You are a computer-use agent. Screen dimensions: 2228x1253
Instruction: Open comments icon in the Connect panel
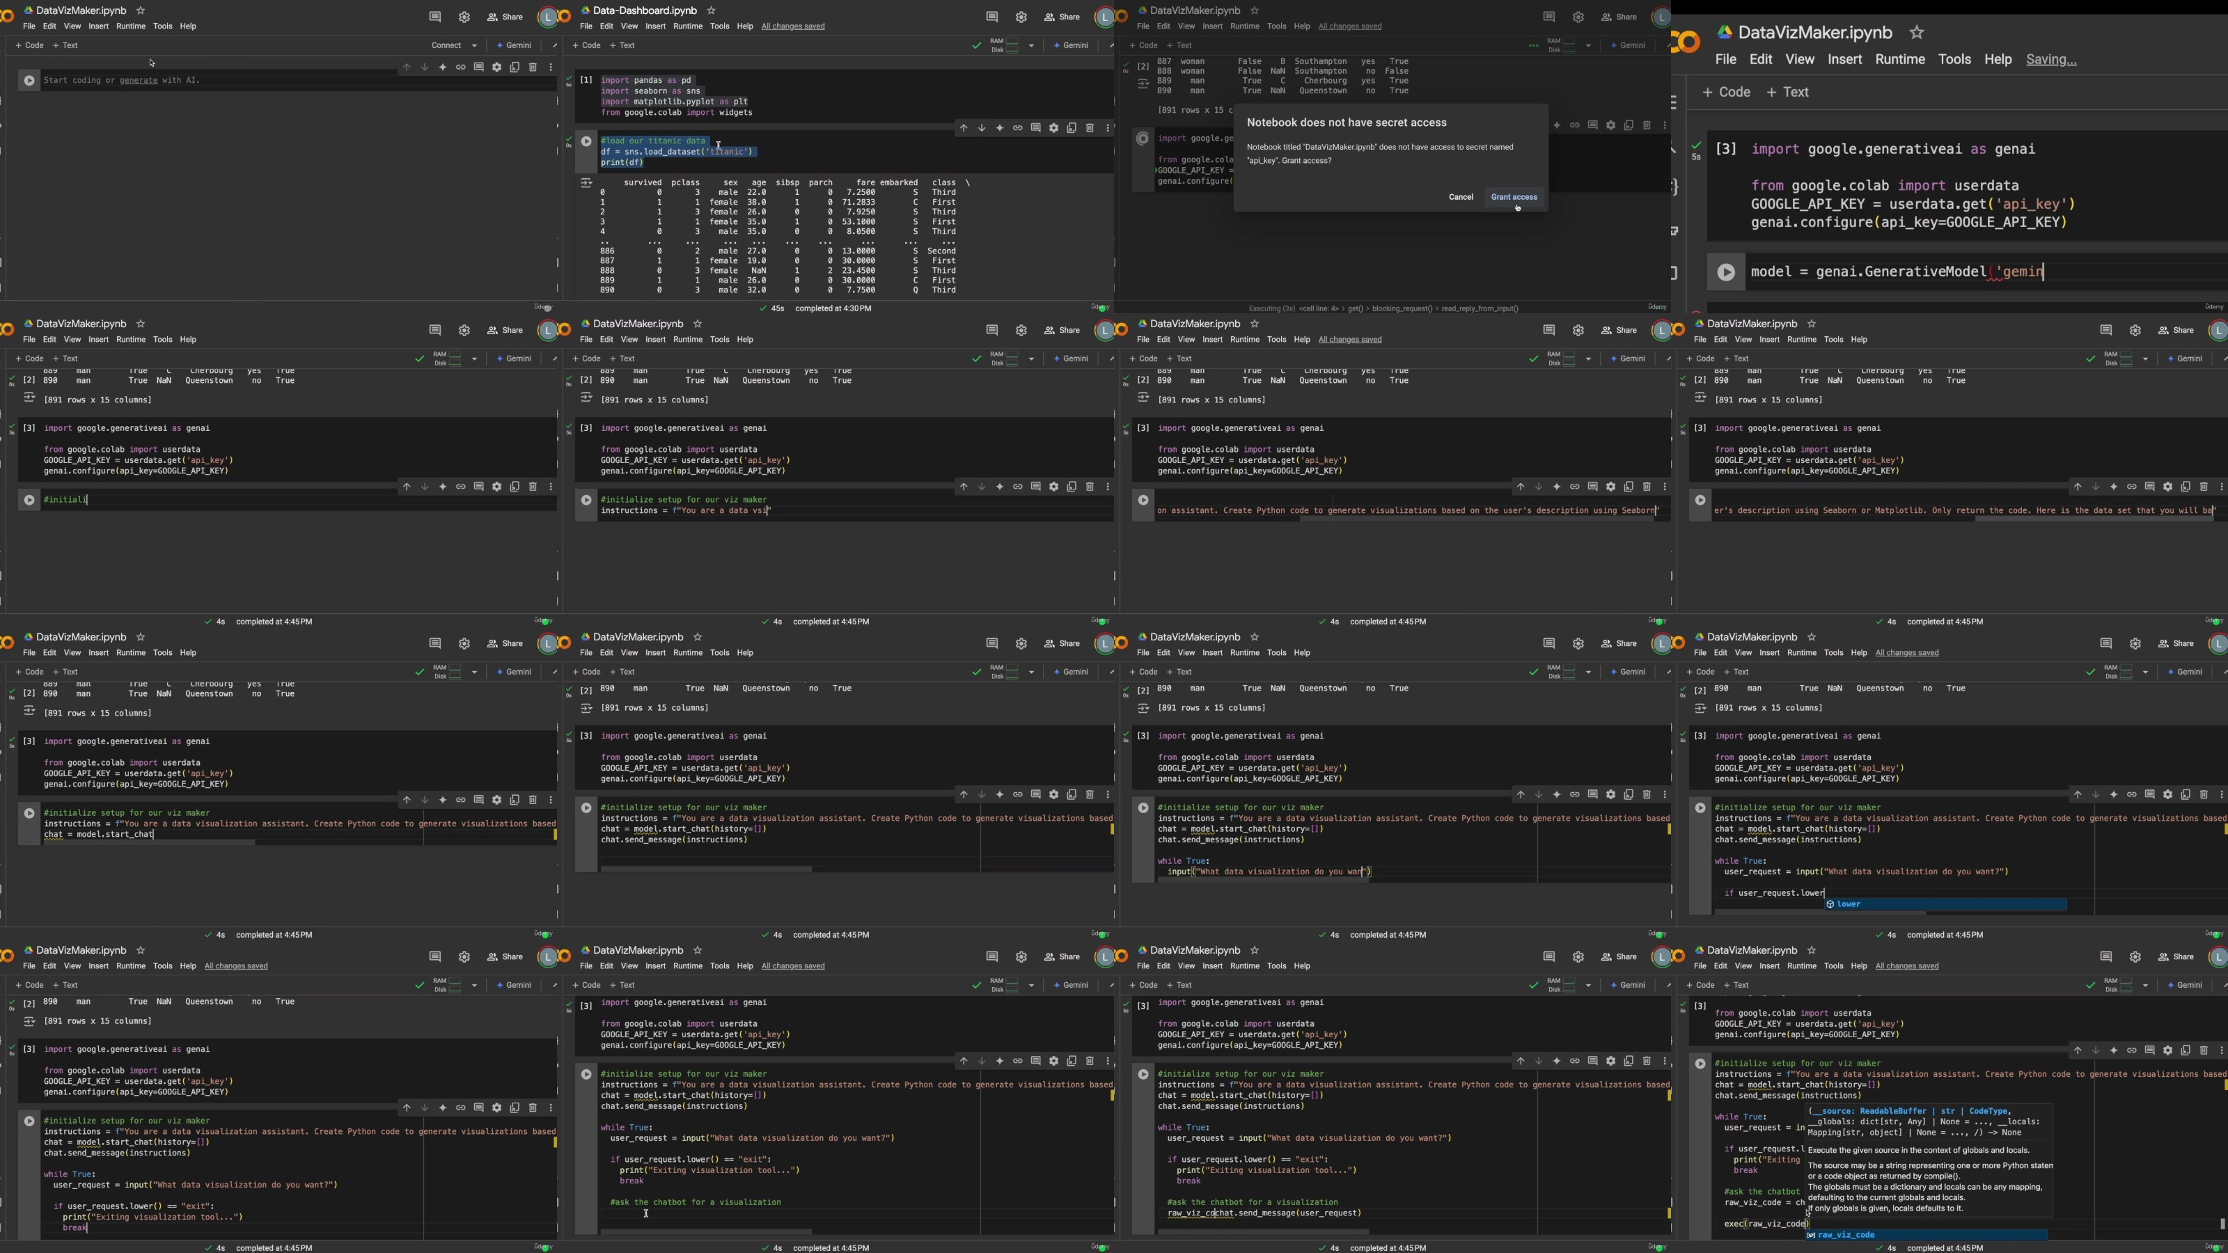click(x=435, y=17)
